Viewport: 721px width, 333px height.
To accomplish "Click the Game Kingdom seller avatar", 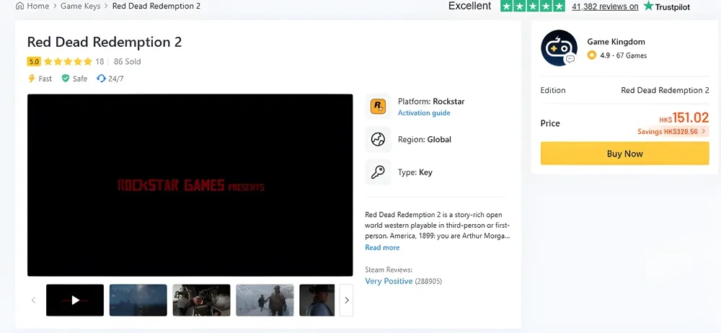I will pyautogui.click(x=559, y=48).
